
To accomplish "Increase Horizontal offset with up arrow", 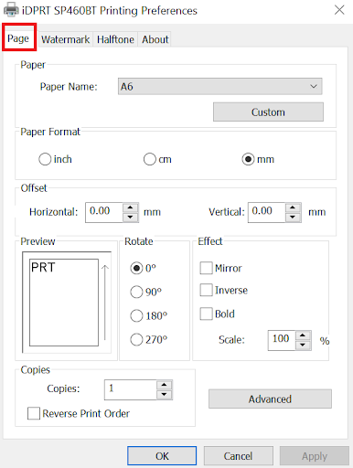I will tap(131, 207).
